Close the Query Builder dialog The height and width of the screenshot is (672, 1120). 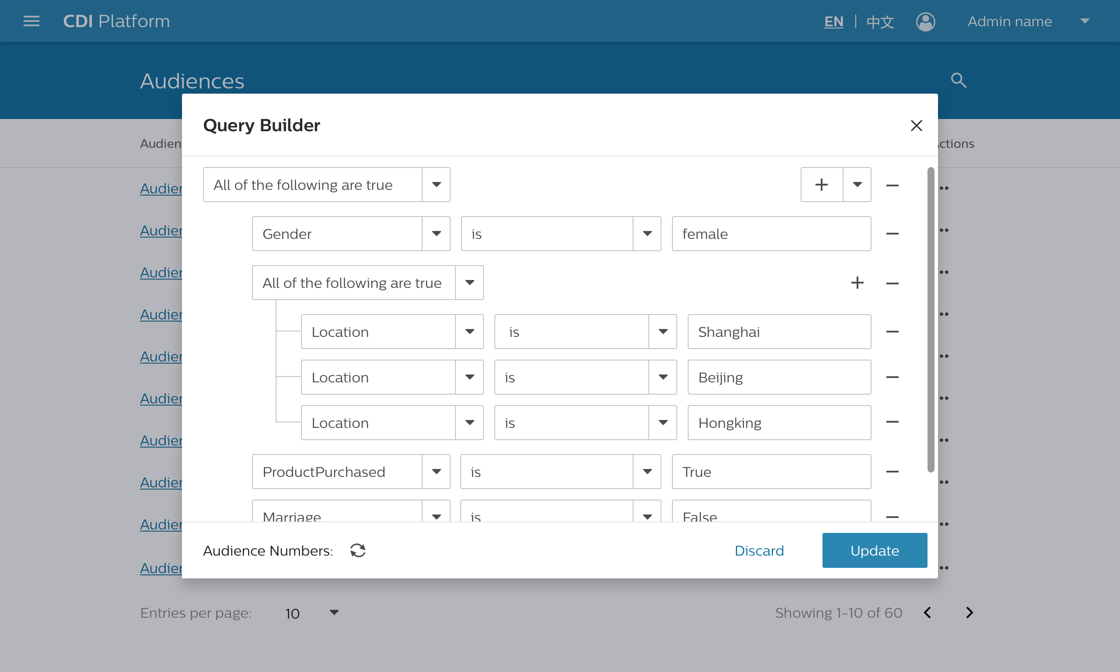click(x=916, y=126)
